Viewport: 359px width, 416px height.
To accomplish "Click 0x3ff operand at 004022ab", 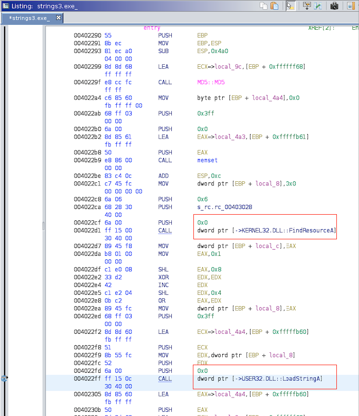I will pos(206,114).
